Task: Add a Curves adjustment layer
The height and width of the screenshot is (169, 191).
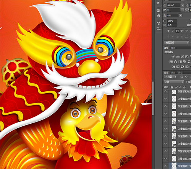Action: coord(182,57)
